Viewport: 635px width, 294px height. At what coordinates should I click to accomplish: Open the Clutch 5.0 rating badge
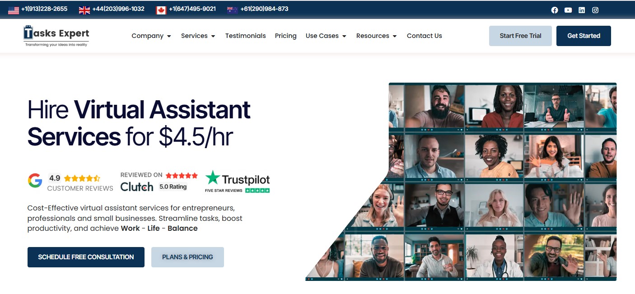[x=159, y=182]
